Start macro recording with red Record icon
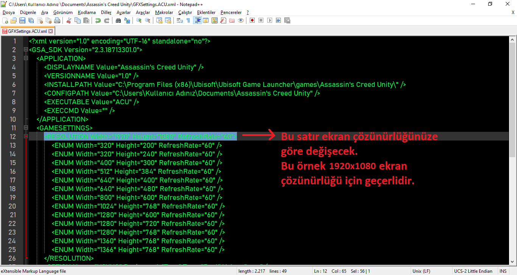Viewport: 517px width, 275px height. click(x=252, y=20)
